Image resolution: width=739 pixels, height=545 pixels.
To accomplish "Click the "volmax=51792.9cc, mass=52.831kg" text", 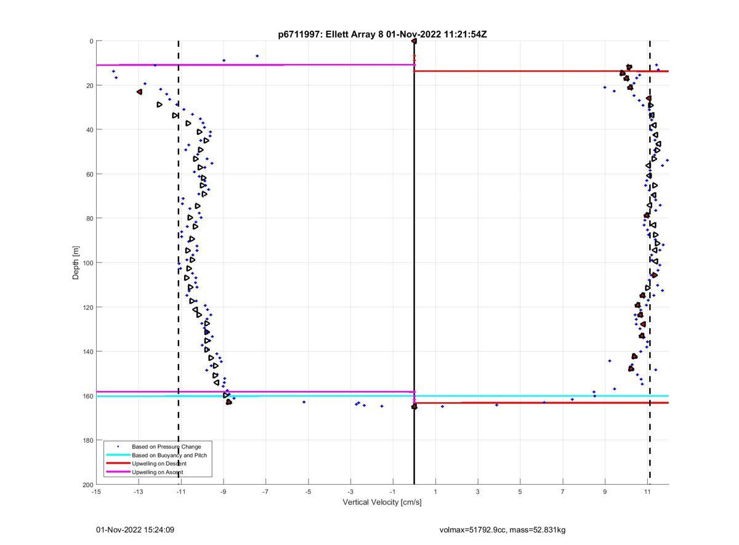I will click(x=503, y=530).
